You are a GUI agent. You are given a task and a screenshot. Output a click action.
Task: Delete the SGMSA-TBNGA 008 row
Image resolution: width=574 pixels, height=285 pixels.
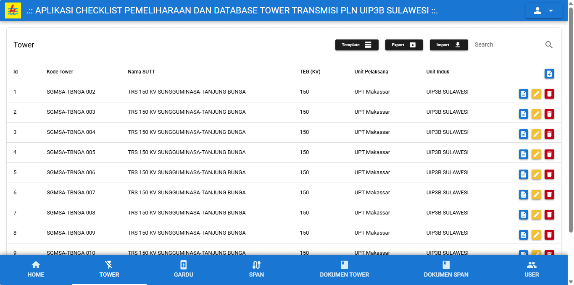[x=549, y=214]
